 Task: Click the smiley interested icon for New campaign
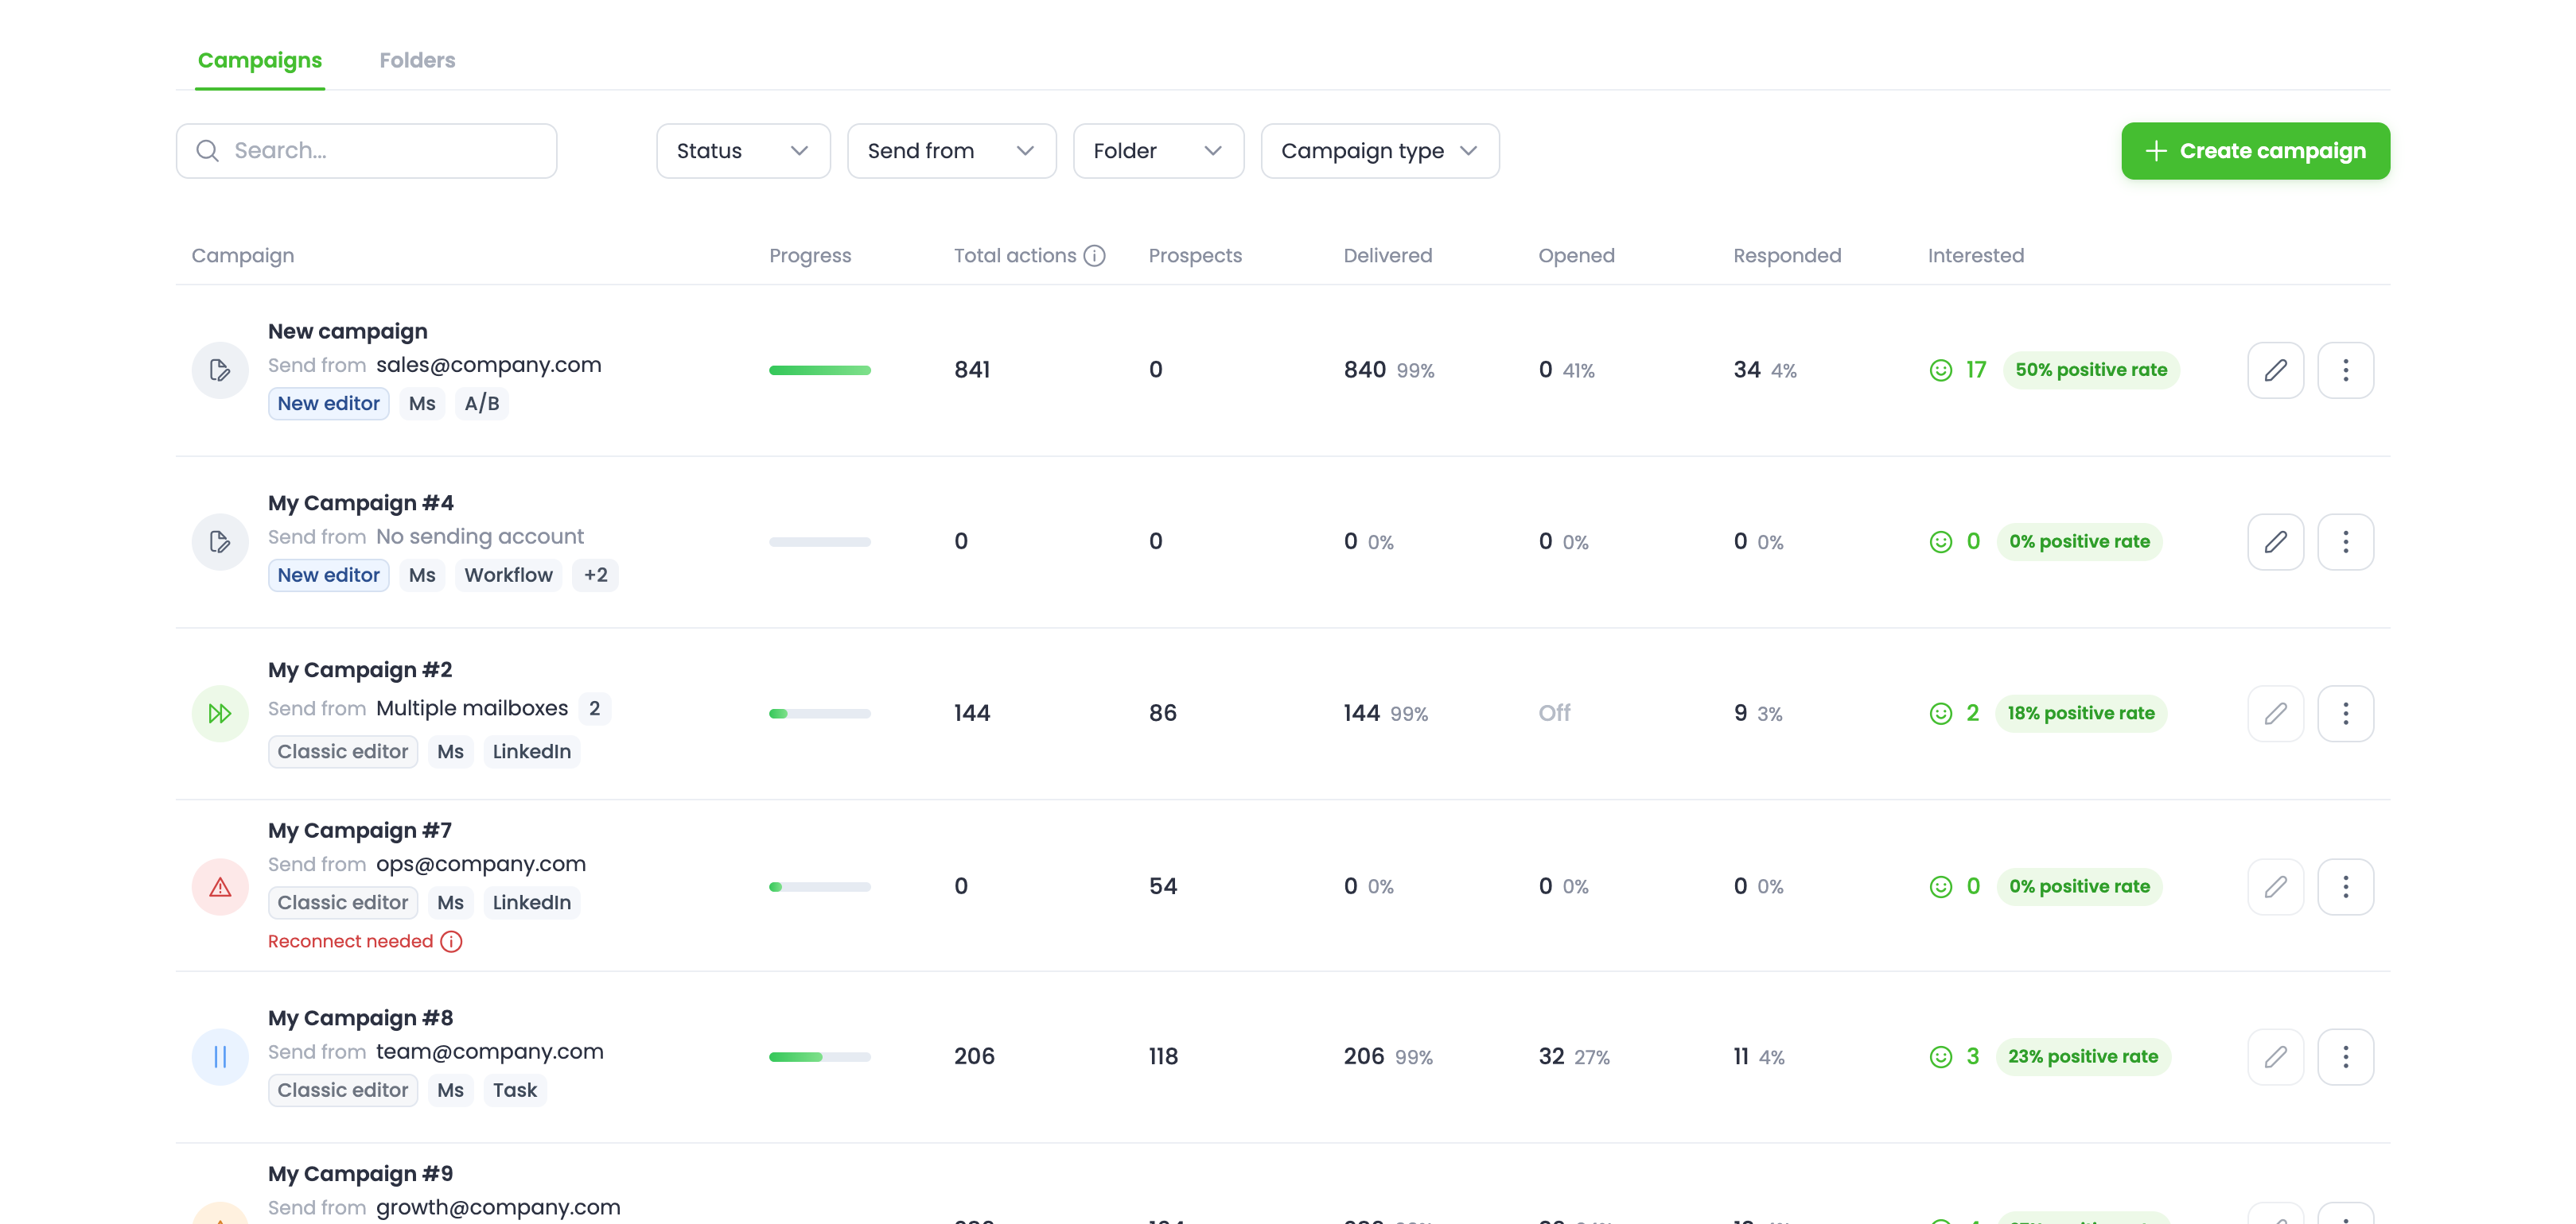[x=1940, y=370]
